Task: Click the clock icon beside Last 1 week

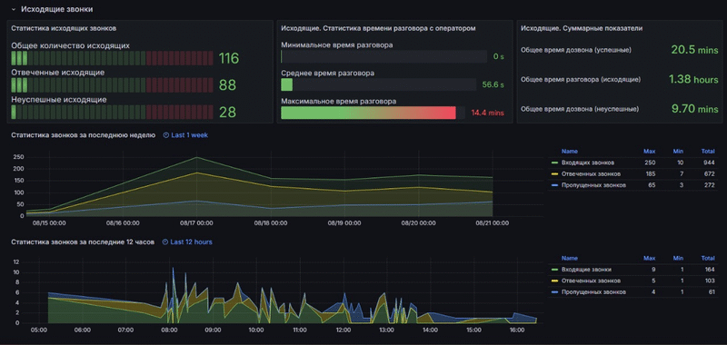Action: (166, 135)
